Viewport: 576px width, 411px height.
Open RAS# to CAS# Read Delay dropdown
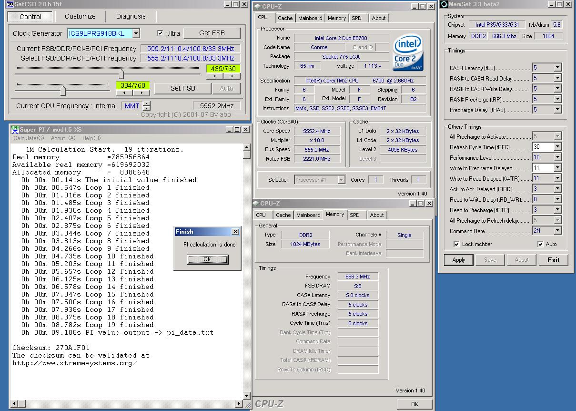pyautogui.click(x=557, y=78)
